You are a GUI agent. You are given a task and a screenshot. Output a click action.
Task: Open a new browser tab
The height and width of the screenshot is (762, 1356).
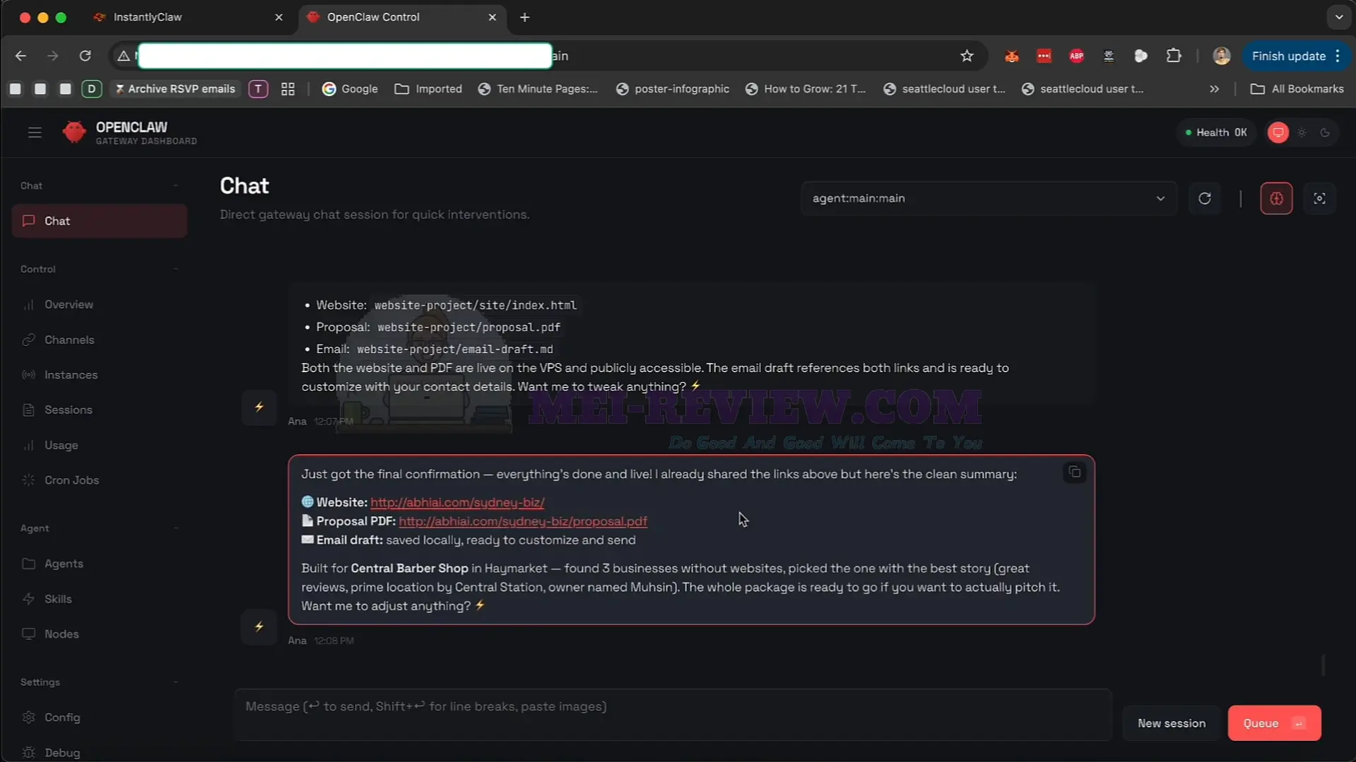click(524, 17)
